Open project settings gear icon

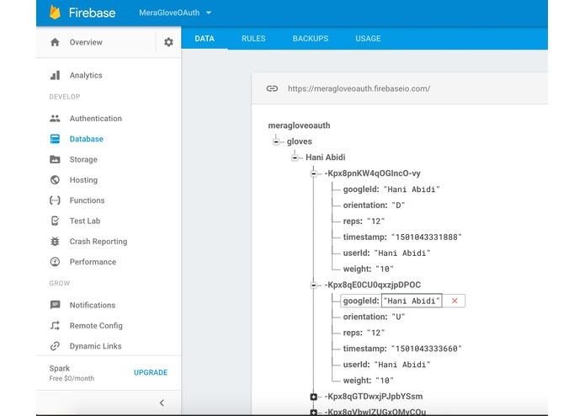[168, 42]
